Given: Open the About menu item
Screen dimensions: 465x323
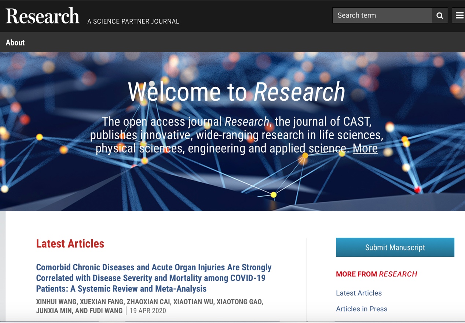Looking at the screenshot, I should (15, 42).
